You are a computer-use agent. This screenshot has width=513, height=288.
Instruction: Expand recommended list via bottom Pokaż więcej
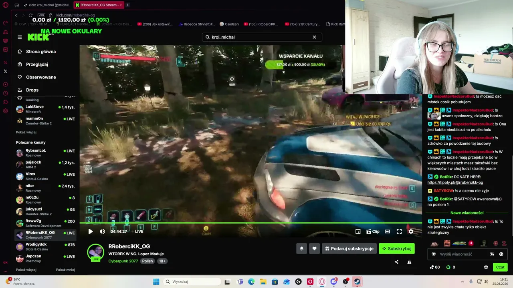(26, 270)
